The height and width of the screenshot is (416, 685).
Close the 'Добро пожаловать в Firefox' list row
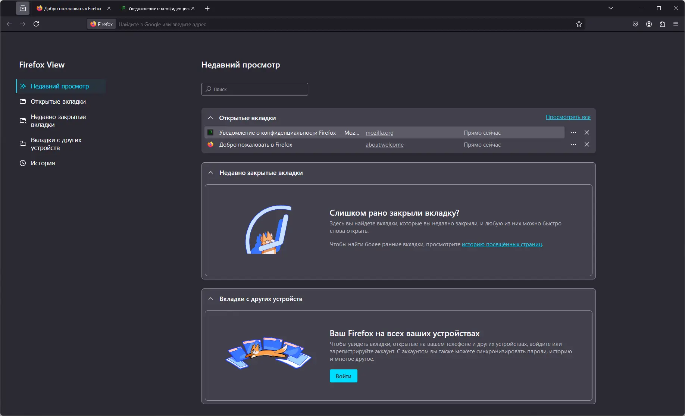coord(587,144)
